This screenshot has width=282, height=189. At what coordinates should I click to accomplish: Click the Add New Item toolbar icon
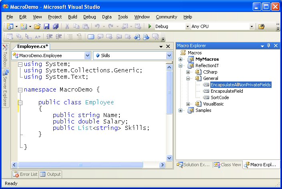(24, 26)
